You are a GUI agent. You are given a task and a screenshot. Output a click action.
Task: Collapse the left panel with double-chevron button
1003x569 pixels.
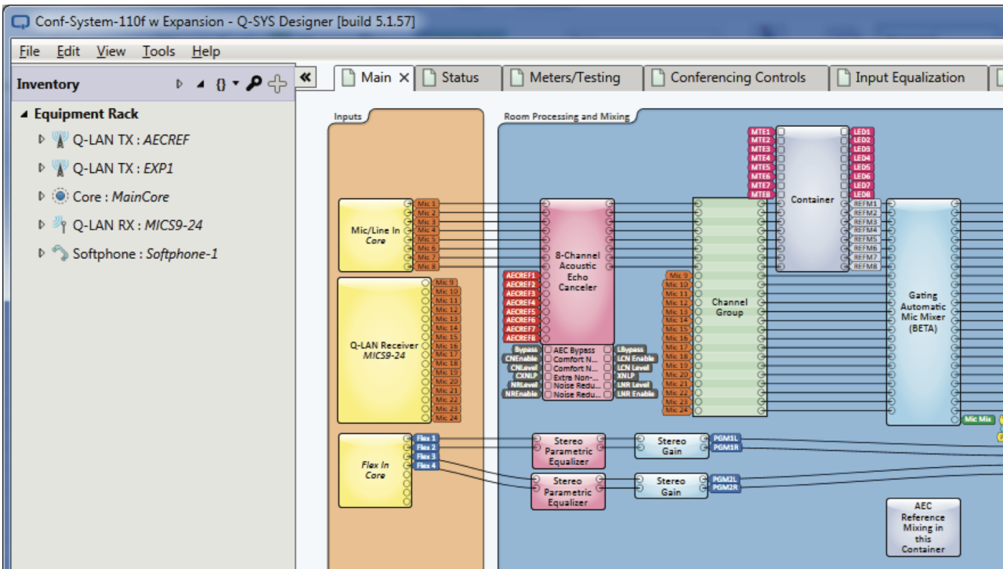tap(306, 77)
